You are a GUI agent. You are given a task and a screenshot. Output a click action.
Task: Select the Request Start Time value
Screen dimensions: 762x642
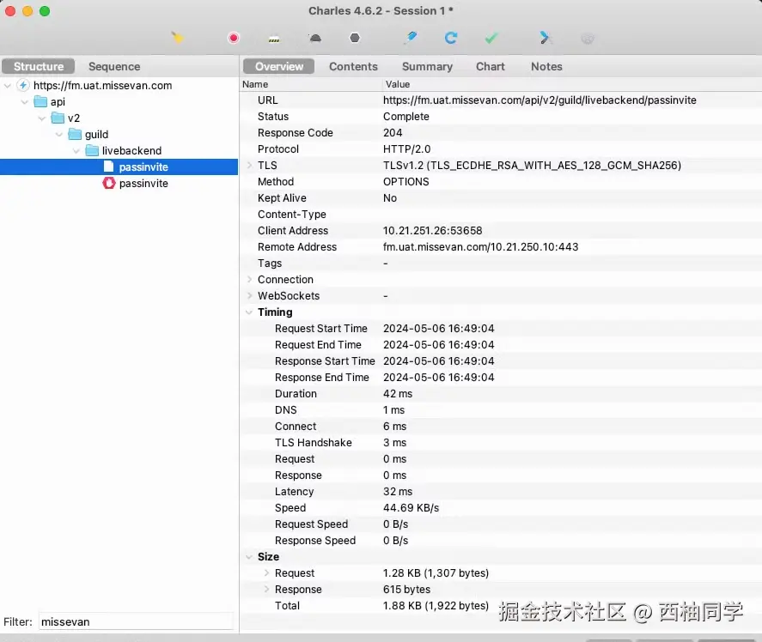(x=438, y=328)
